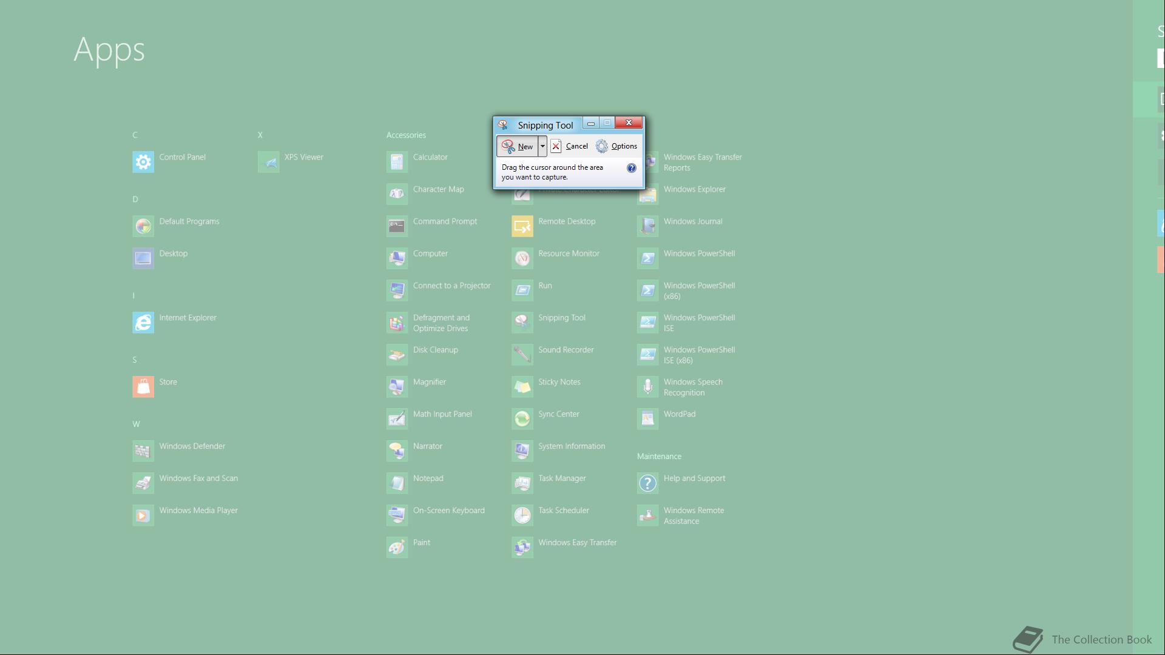Click the Snipping Tool help question mark
This screenshot has width=1165, height=655.
pos(632,168)
